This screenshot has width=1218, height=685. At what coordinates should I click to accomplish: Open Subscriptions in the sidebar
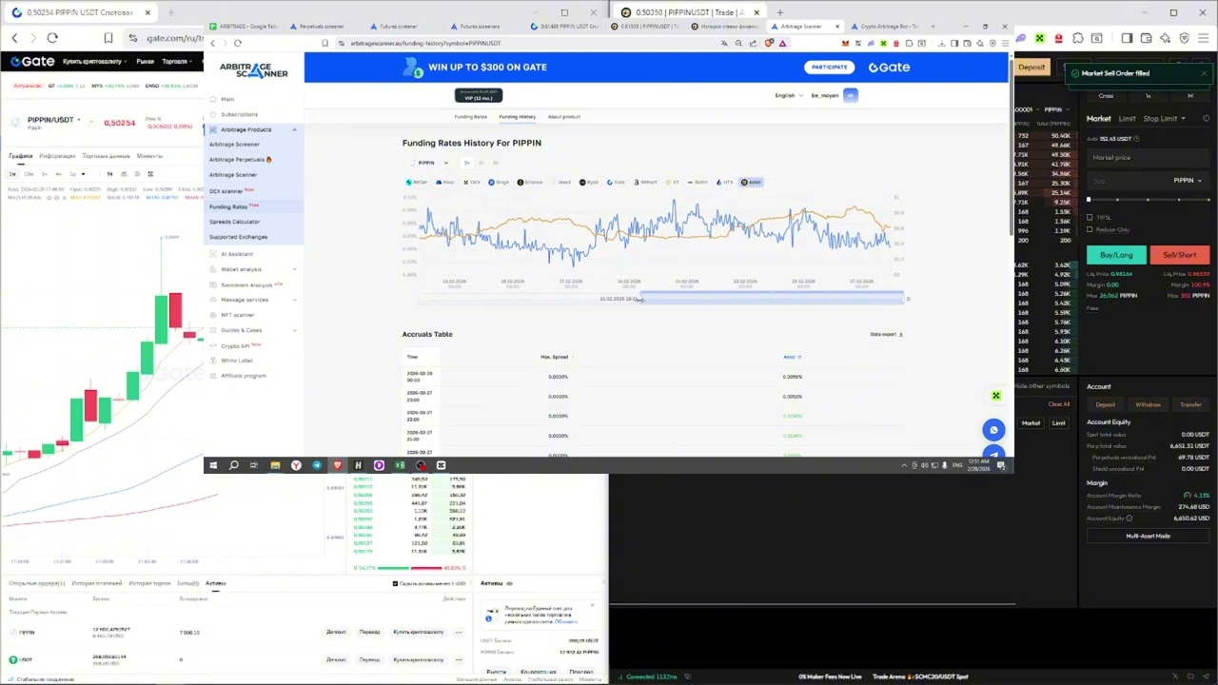pos(239,115)
